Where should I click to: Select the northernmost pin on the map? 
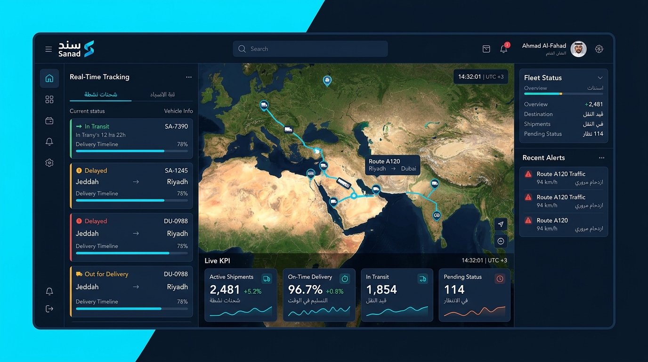point(327,81)
